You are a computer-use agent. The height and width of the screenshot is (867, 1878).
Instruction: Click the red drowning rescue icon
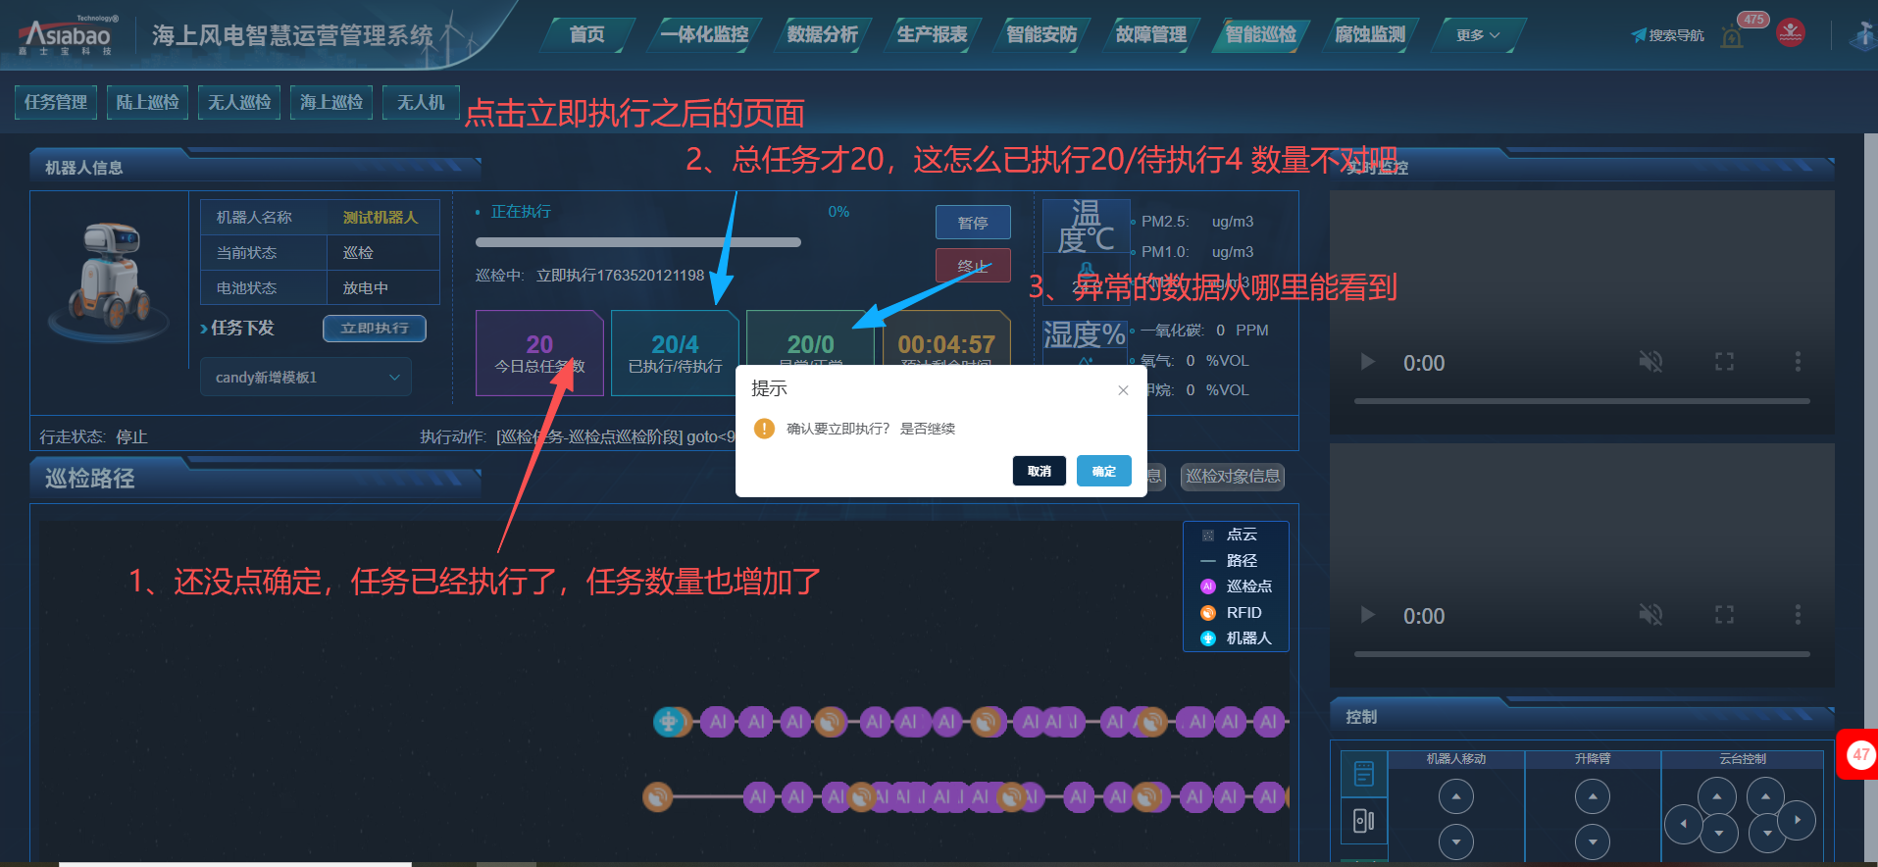pyautogui.click(x=1791, y=33)
